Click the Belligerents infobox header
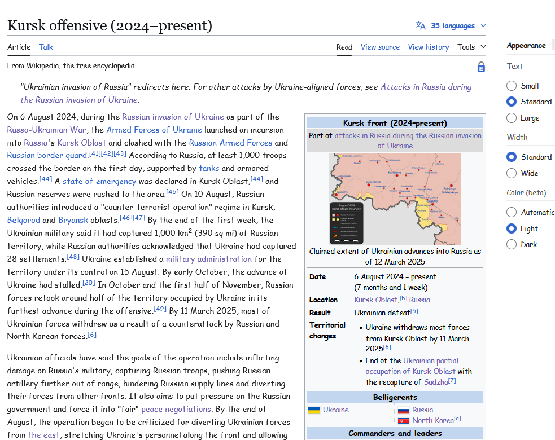Image resolution: width=555 pixels, height=440 pixels. pos(395,397)
